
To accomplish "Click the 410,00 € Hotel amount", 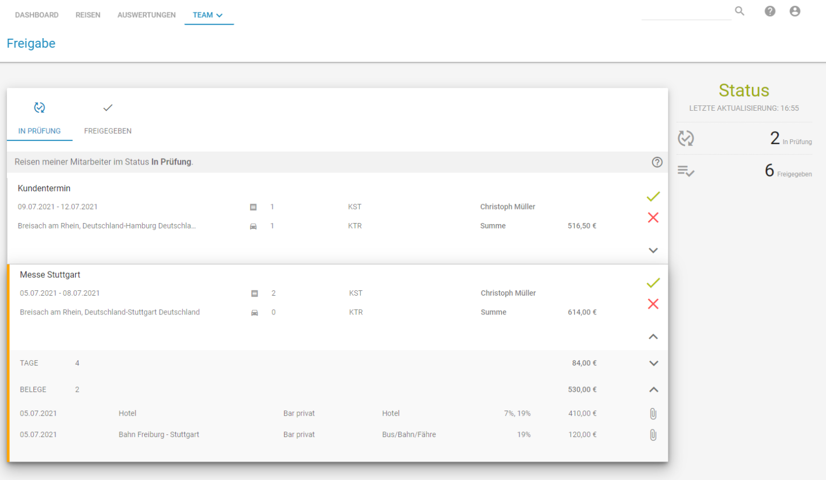I will (582, 413).
